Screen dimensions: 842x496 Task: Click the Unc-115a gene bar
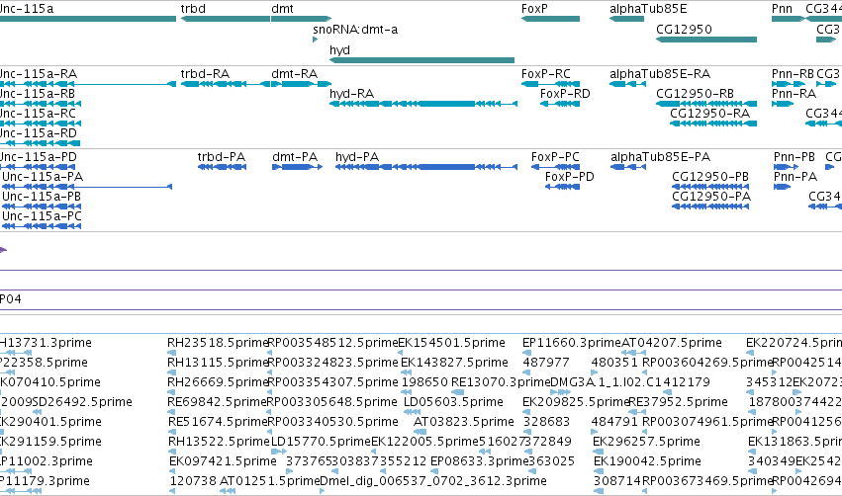click(x=88, y=19)
